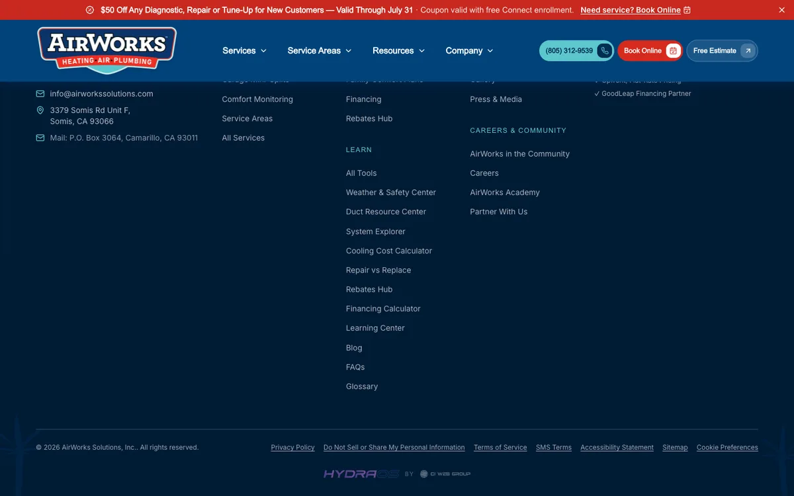
Task: Expand the Resources menu chevron
Action: [421, 51]
